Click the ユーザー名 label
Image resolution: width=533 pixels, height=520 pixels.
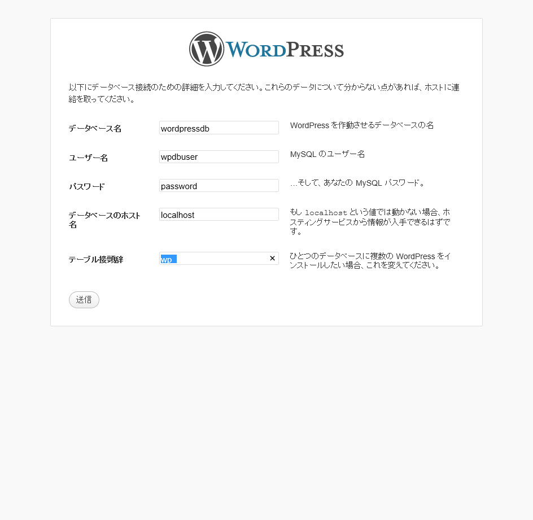pos(89,158)
